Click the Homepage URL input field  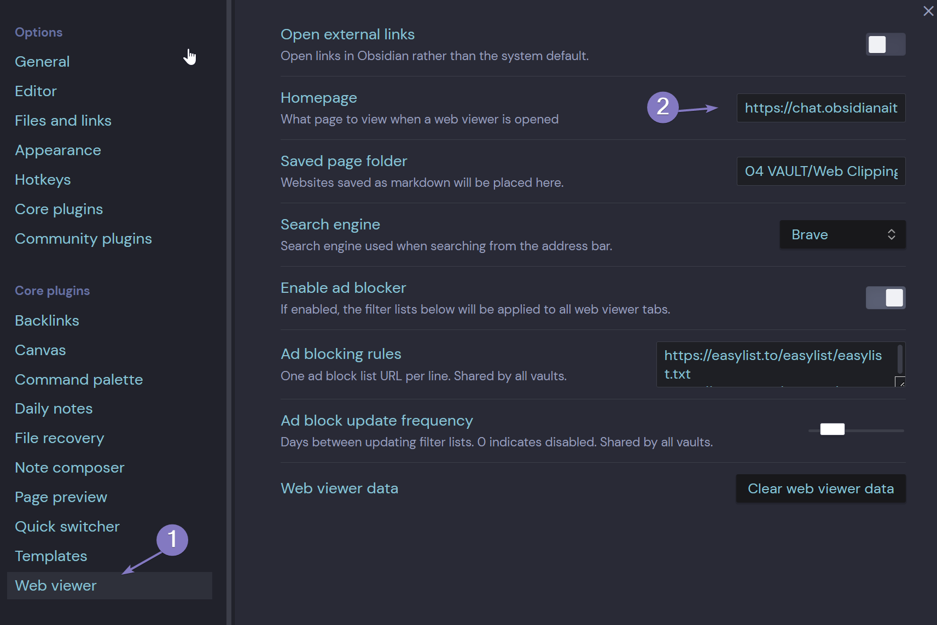pyautogui.click(x=821, y=108)
